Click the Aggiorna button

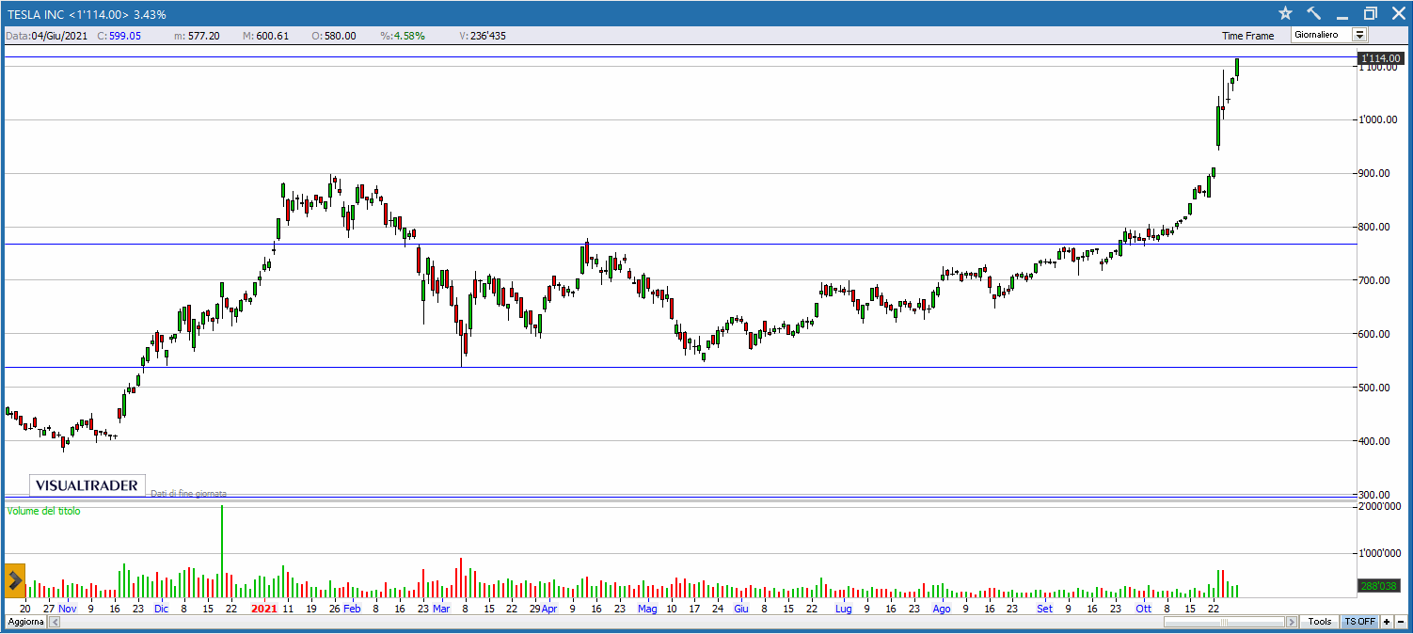pos(24,622)
